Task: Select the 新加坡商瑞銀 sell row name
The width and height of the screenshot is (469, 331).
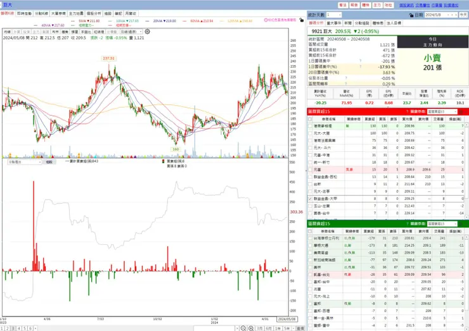Action: (x=324, y=260)
